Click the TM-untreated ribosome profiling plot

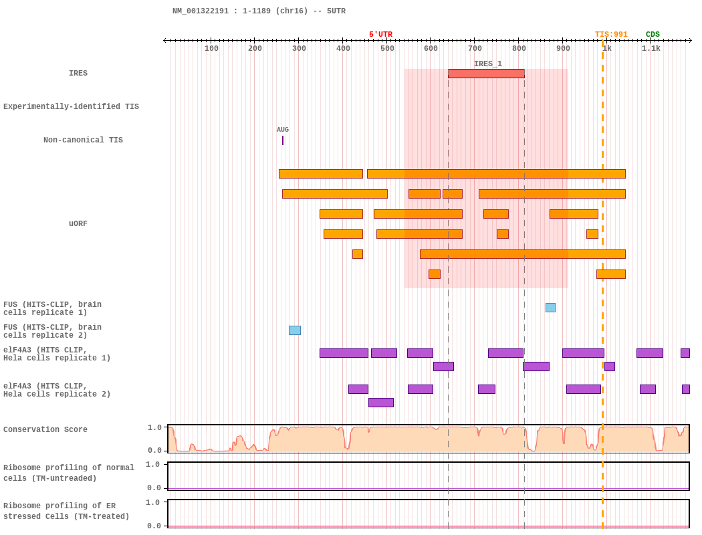pos(429,476)
